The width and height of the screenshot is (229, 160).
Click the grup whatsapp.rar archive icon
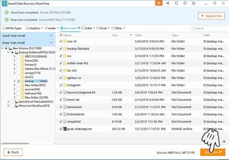[x=65, y=129]
